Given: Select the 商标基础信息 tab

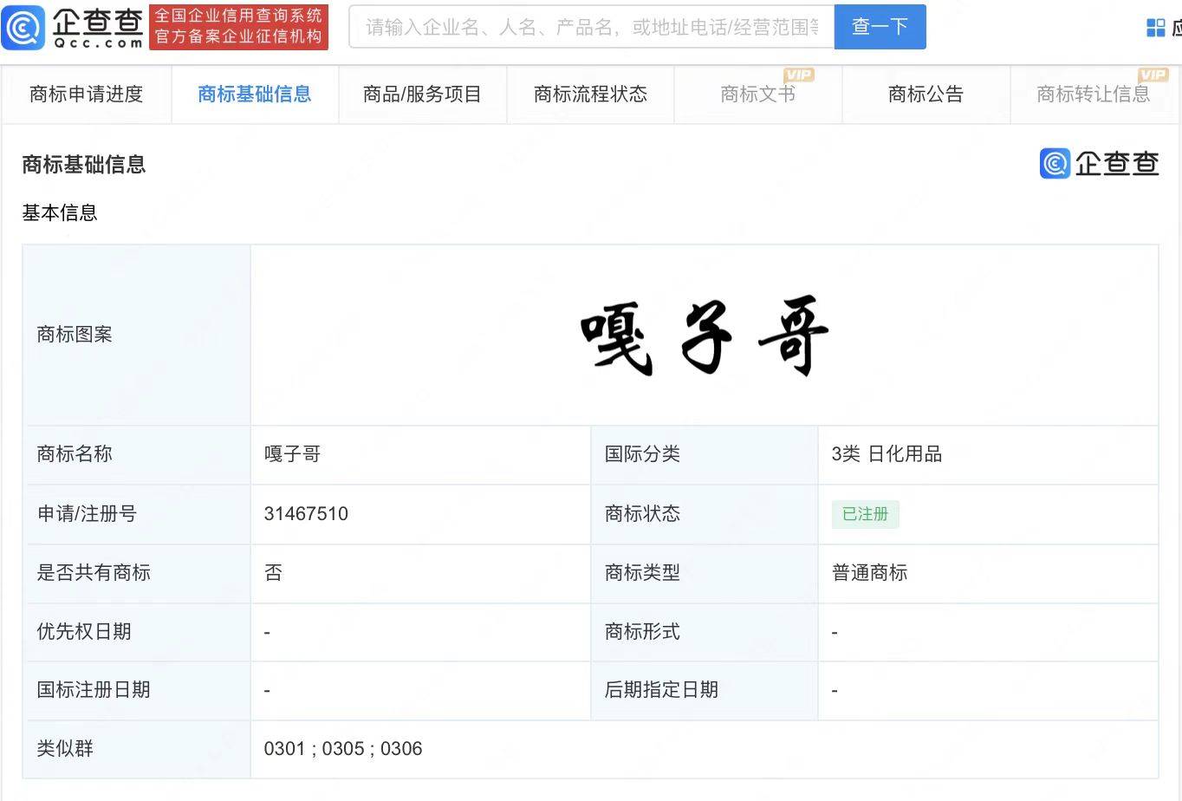Looking at the screenshot, I should 254,94.
